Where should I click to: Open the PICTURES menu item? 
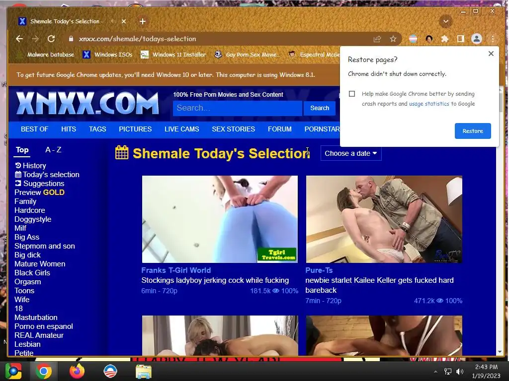(x=135, y=129)
